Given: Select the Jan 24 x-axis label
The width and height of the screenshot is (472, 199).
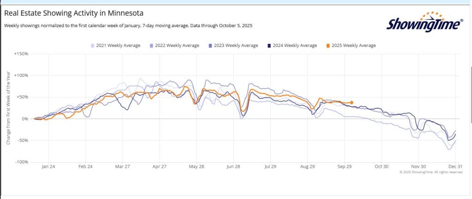Looking at the screenshot, I should [x=47, y=166].
